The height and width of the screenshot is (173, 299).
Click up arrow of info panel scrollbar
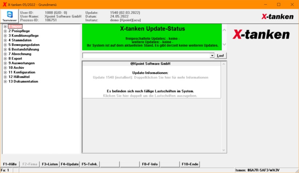[x=224, y=64]
